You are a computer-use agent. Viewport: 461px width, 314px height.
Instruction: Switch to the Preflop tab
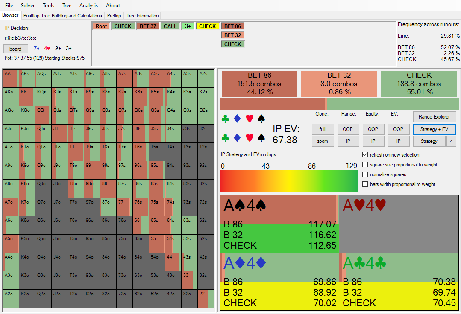tap(114, 16)
